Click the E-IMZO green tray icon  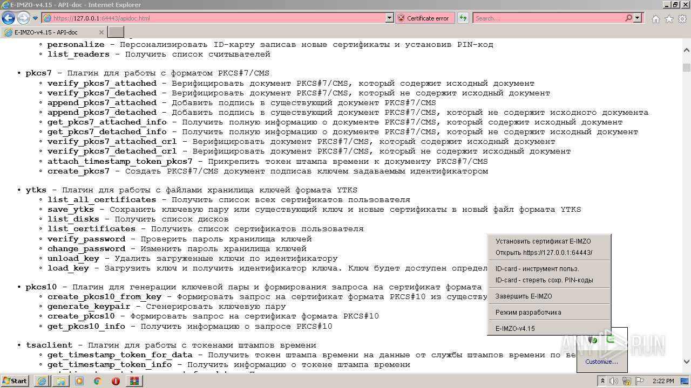611,340
